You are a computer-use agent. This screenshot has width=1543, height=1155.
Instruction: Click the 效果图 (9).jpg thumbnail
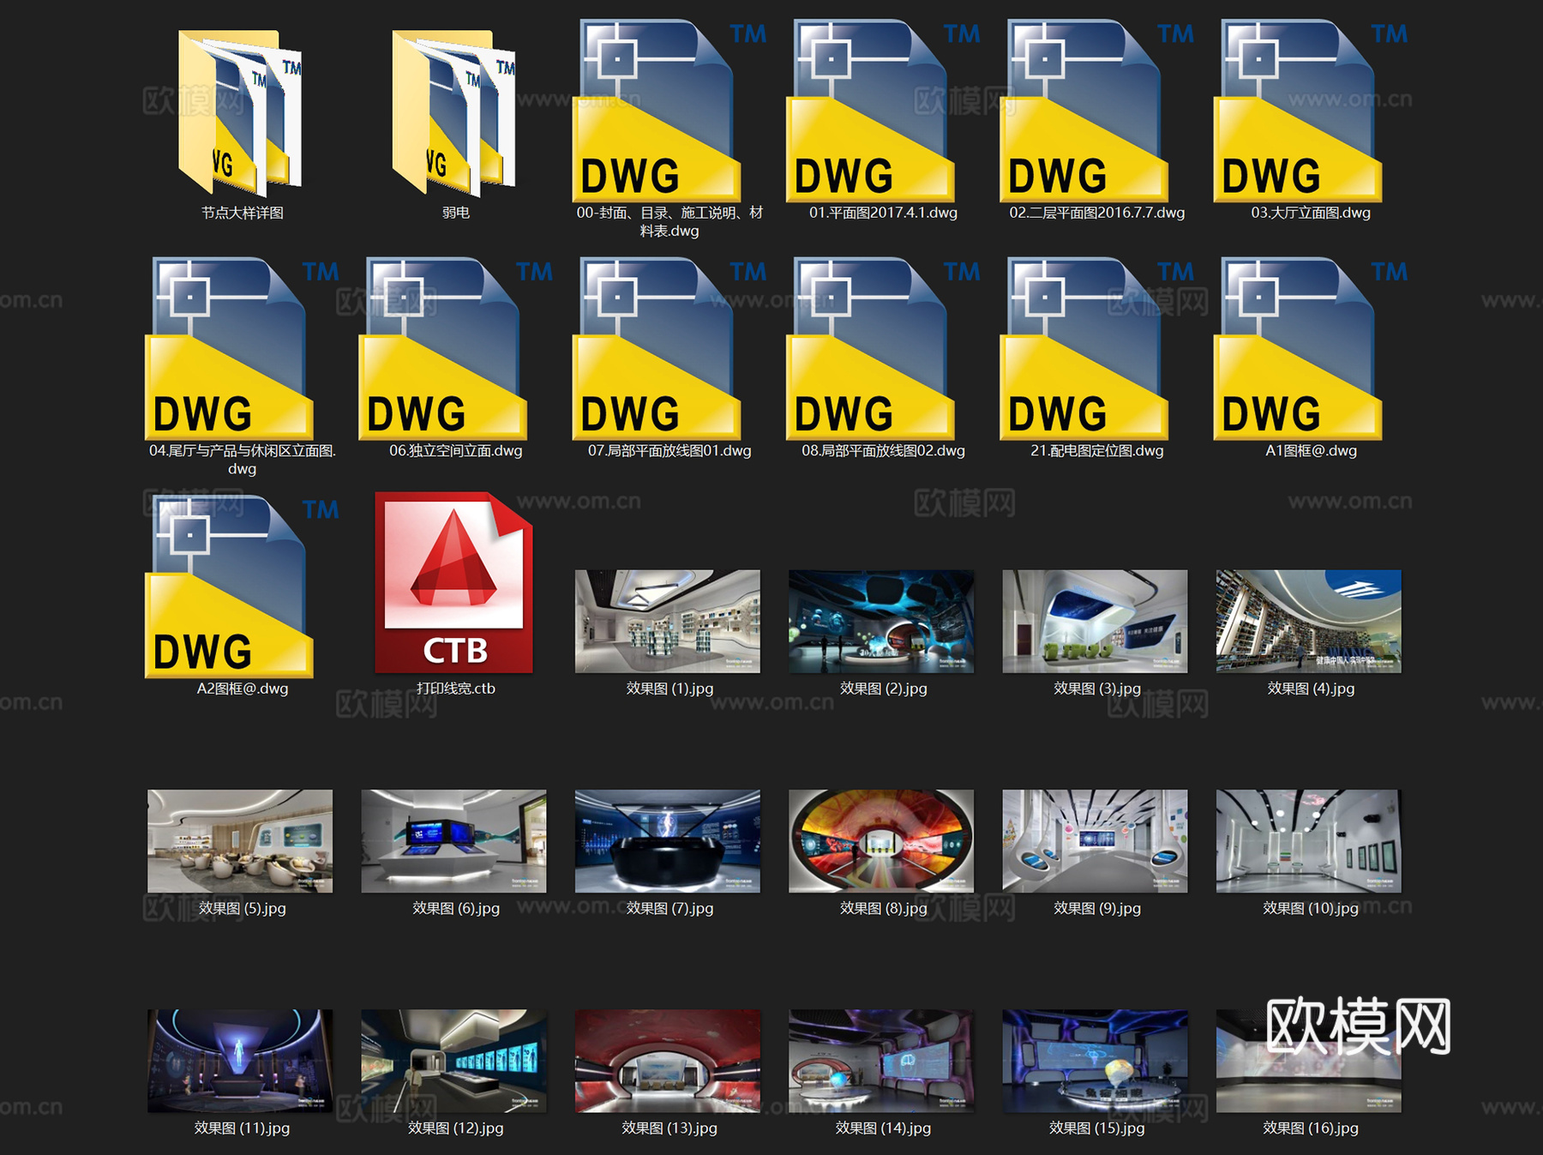1095,841
